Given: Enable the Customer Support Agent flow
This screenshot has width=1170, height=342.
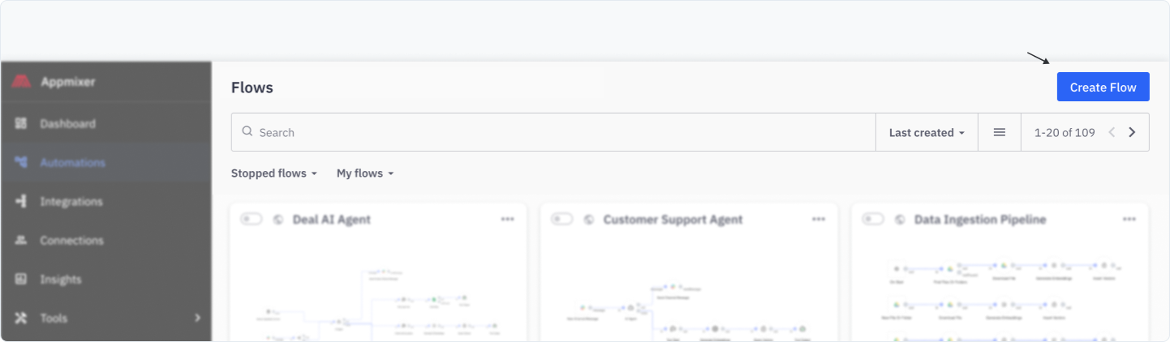Looking at the screenshot, I should 561,219.
